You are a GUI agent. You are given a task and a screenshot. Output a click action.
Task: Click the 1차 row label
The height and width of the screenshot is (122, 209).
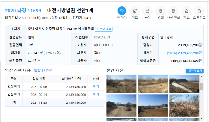coord(14,103)
